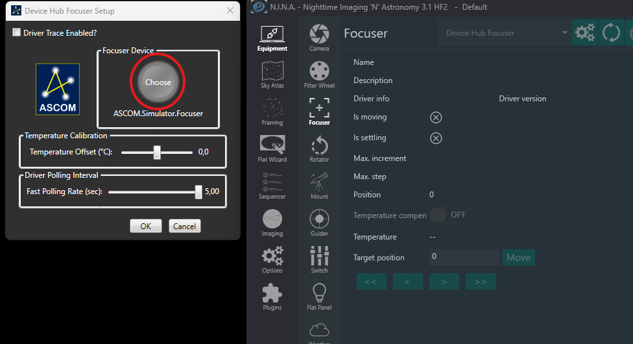
Task: Click the >> large step outward button
Action: tap(481, 282)
